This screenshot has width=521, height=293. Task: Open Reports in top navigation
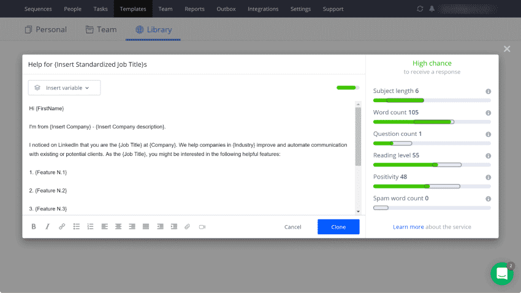pyautogui.click(x=194, y=9)
